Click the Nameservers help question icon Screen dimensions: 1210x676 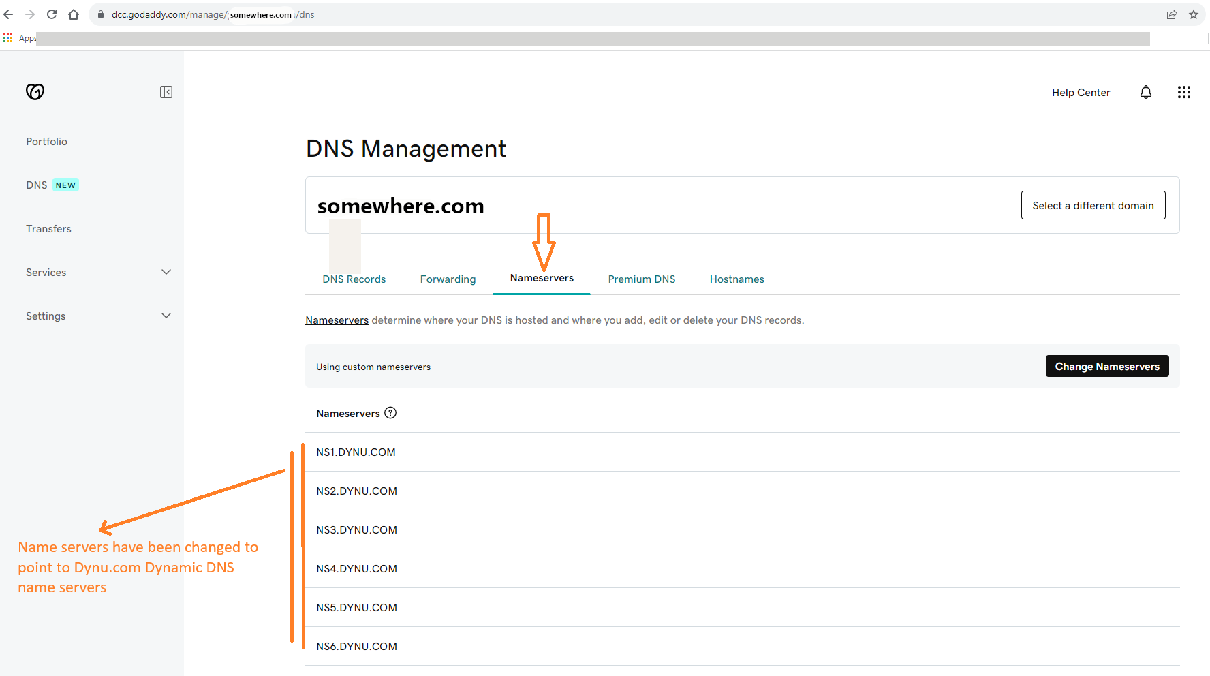[x=390, y=413]
